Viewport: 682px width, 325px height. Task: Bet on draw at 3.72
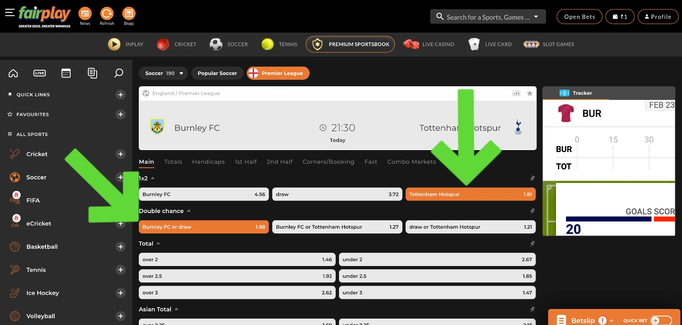tap(337, 194)
